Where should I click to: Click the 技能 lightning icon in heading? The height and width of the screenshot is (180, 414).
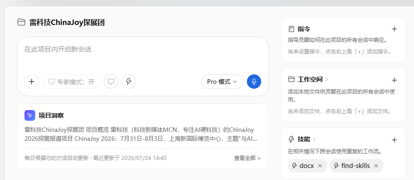coord(291,139)
